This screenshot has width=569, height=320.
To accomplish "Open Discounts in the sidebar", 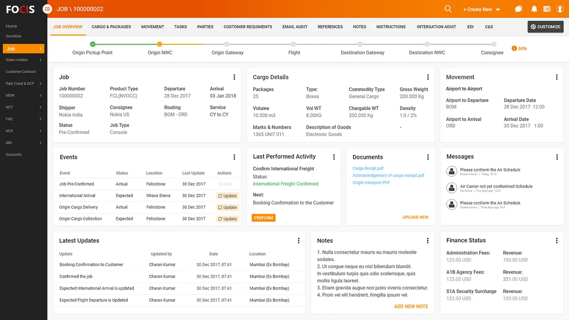I will pos(14,154).
